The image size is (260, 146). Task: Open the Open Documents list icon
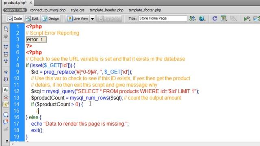tap(6, 29)
